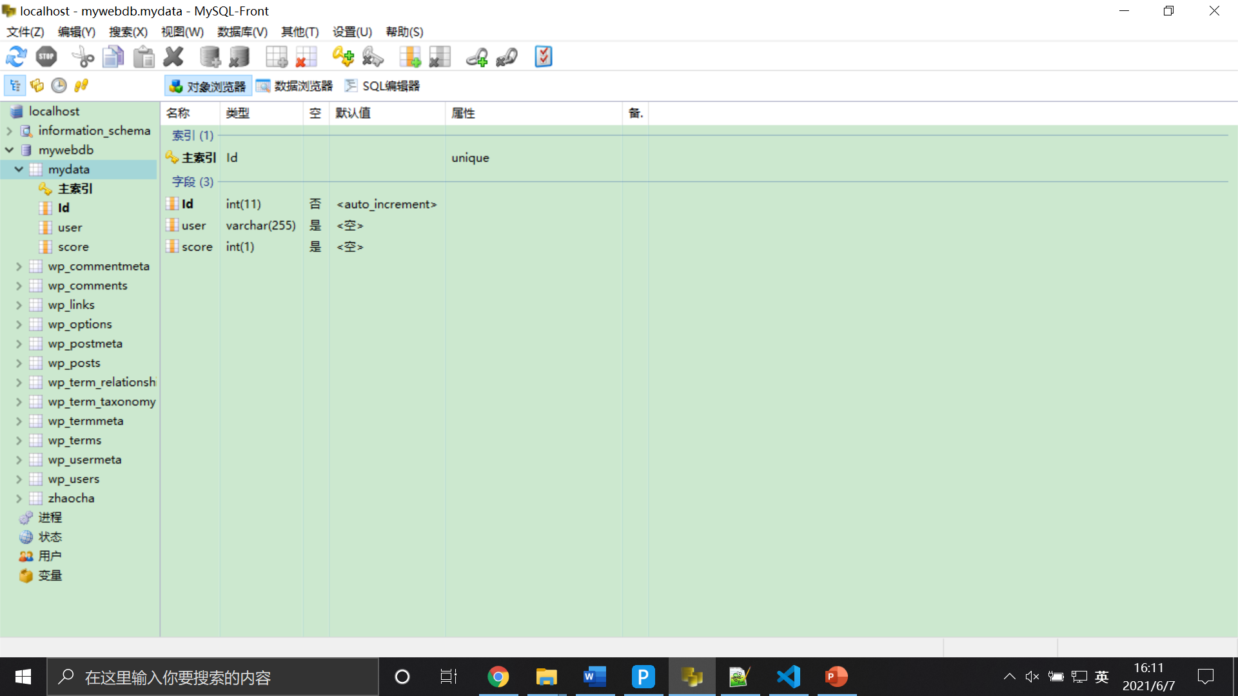
Task: Open the 帮助(S) menu
Action: coord(404,32)
